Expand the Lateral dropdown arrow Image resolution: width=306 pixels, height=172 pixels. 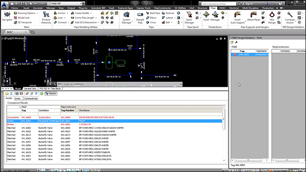point(174,18)
